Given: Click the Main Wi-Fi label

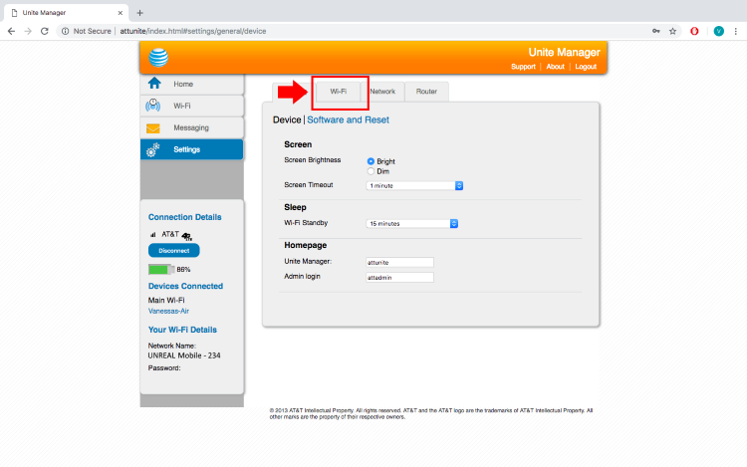Looking at the screenshot, I should (x=166, y=301).
